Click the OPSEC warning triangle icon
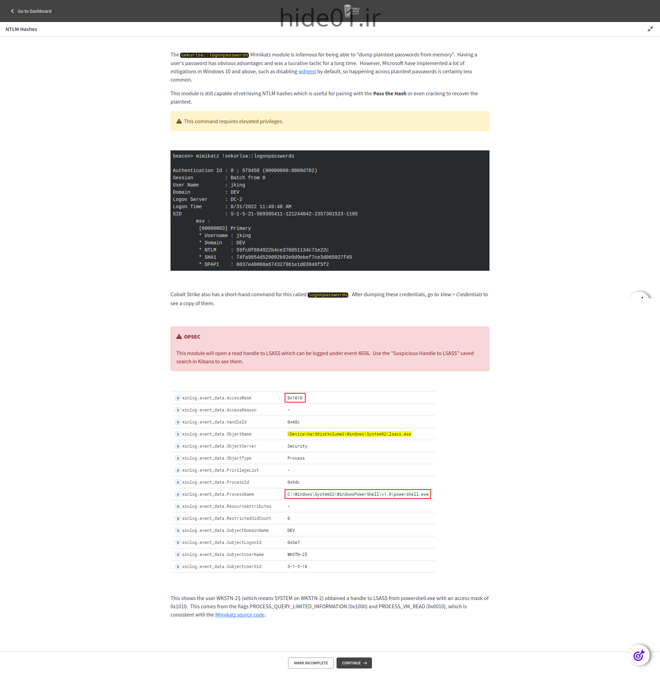Viewport: 660px width, 674px height. click(x=179, y=337)
